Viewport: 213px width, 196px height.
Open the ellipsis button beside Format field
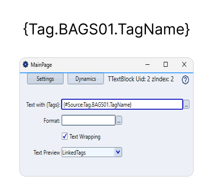pos(119,120)
